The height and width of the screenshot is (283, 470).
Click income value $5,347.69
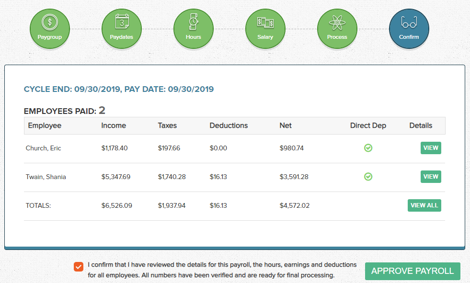click(x=115, y=177)
